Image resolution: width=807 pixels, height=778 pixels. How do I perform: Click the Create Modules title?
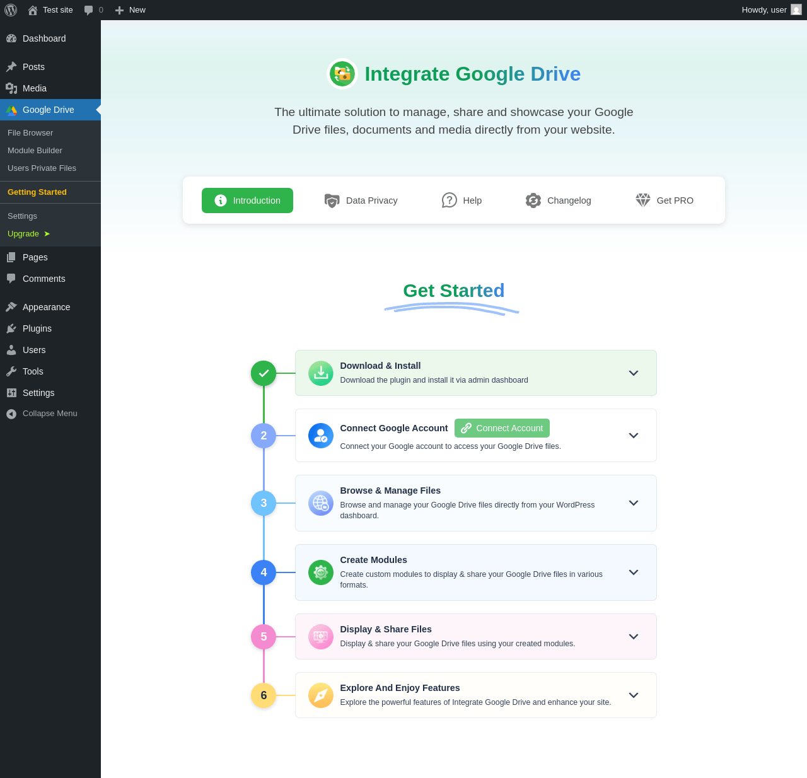373,560
